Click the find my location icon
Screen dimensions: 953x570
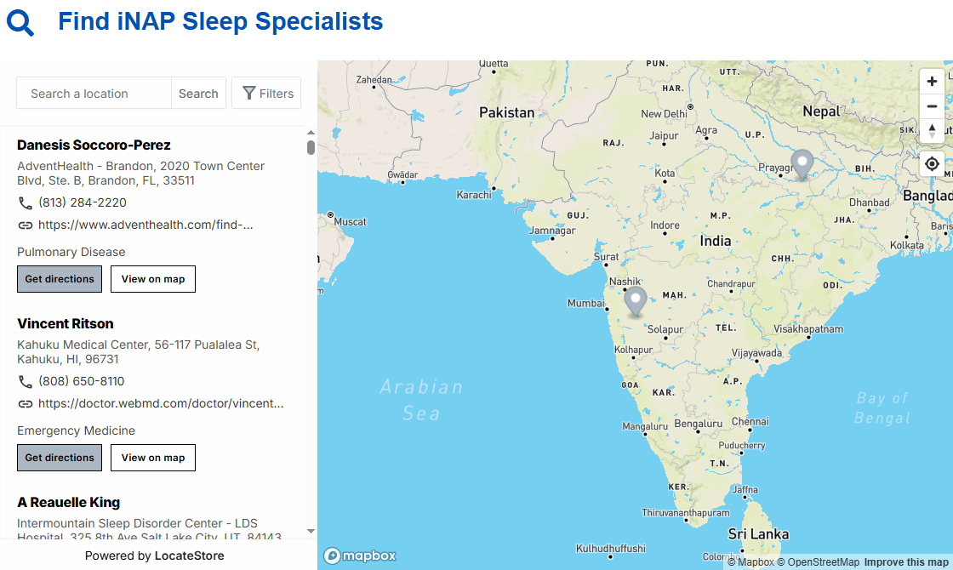(932, 163)
